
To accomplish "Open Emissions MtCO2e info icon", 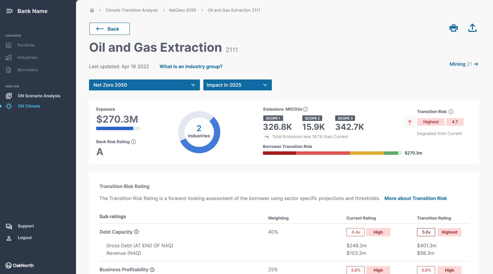I will tap(305, 109).
